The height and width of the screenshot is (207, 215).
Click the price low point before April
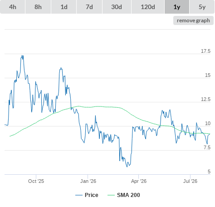click(x=127, y=167)
